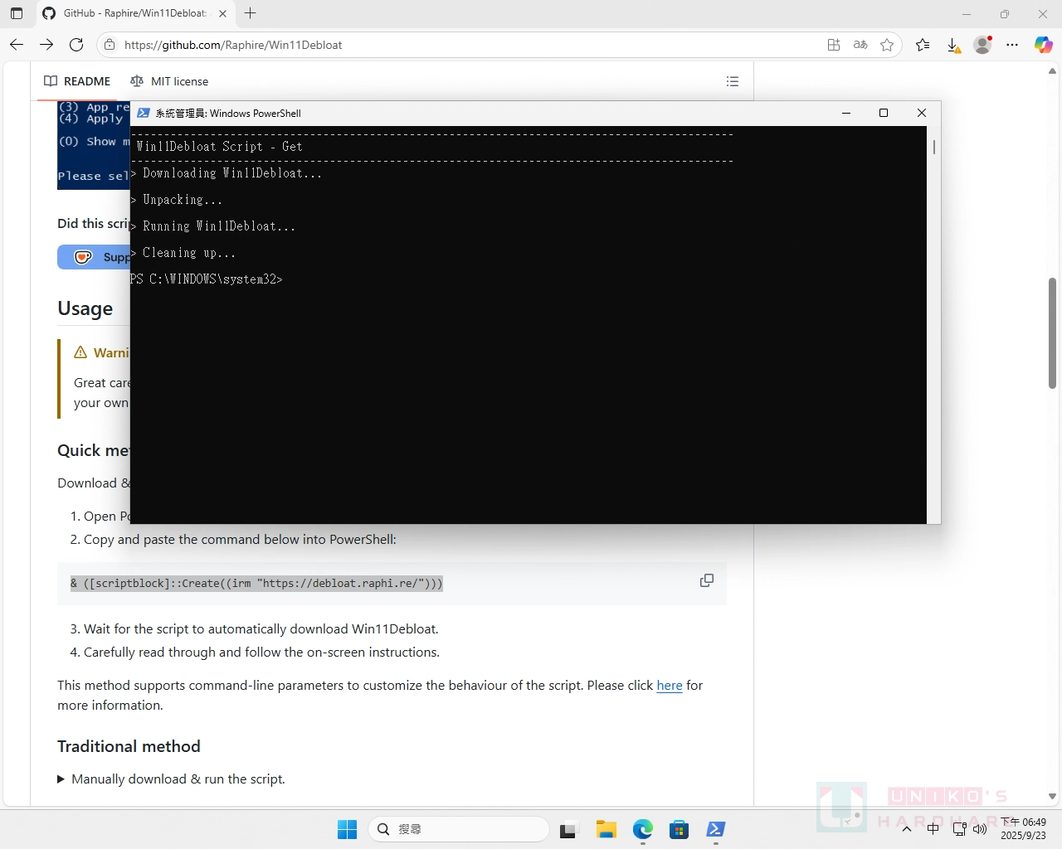
Task: Click the PowerShell window scrollbar thumb
Action: [x=934, y=147]
